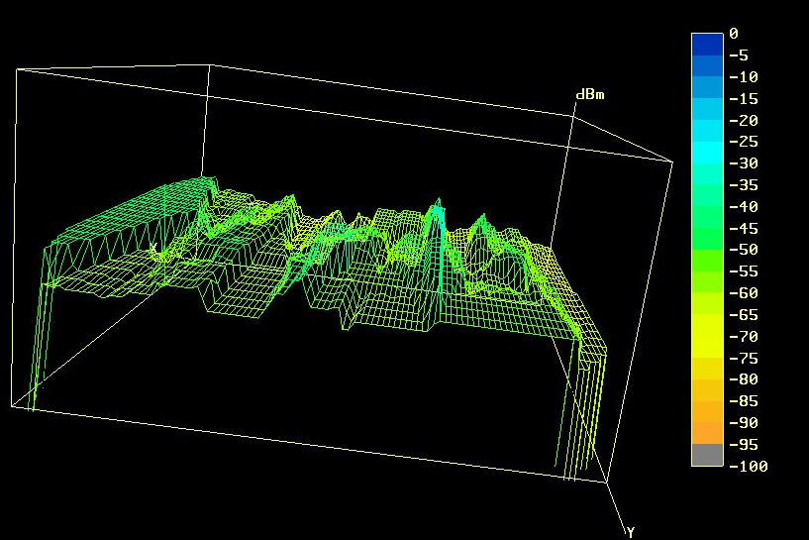Select the -50 legend label
Viewport: 809px width, 540px height.
click(x=744, y=250)
